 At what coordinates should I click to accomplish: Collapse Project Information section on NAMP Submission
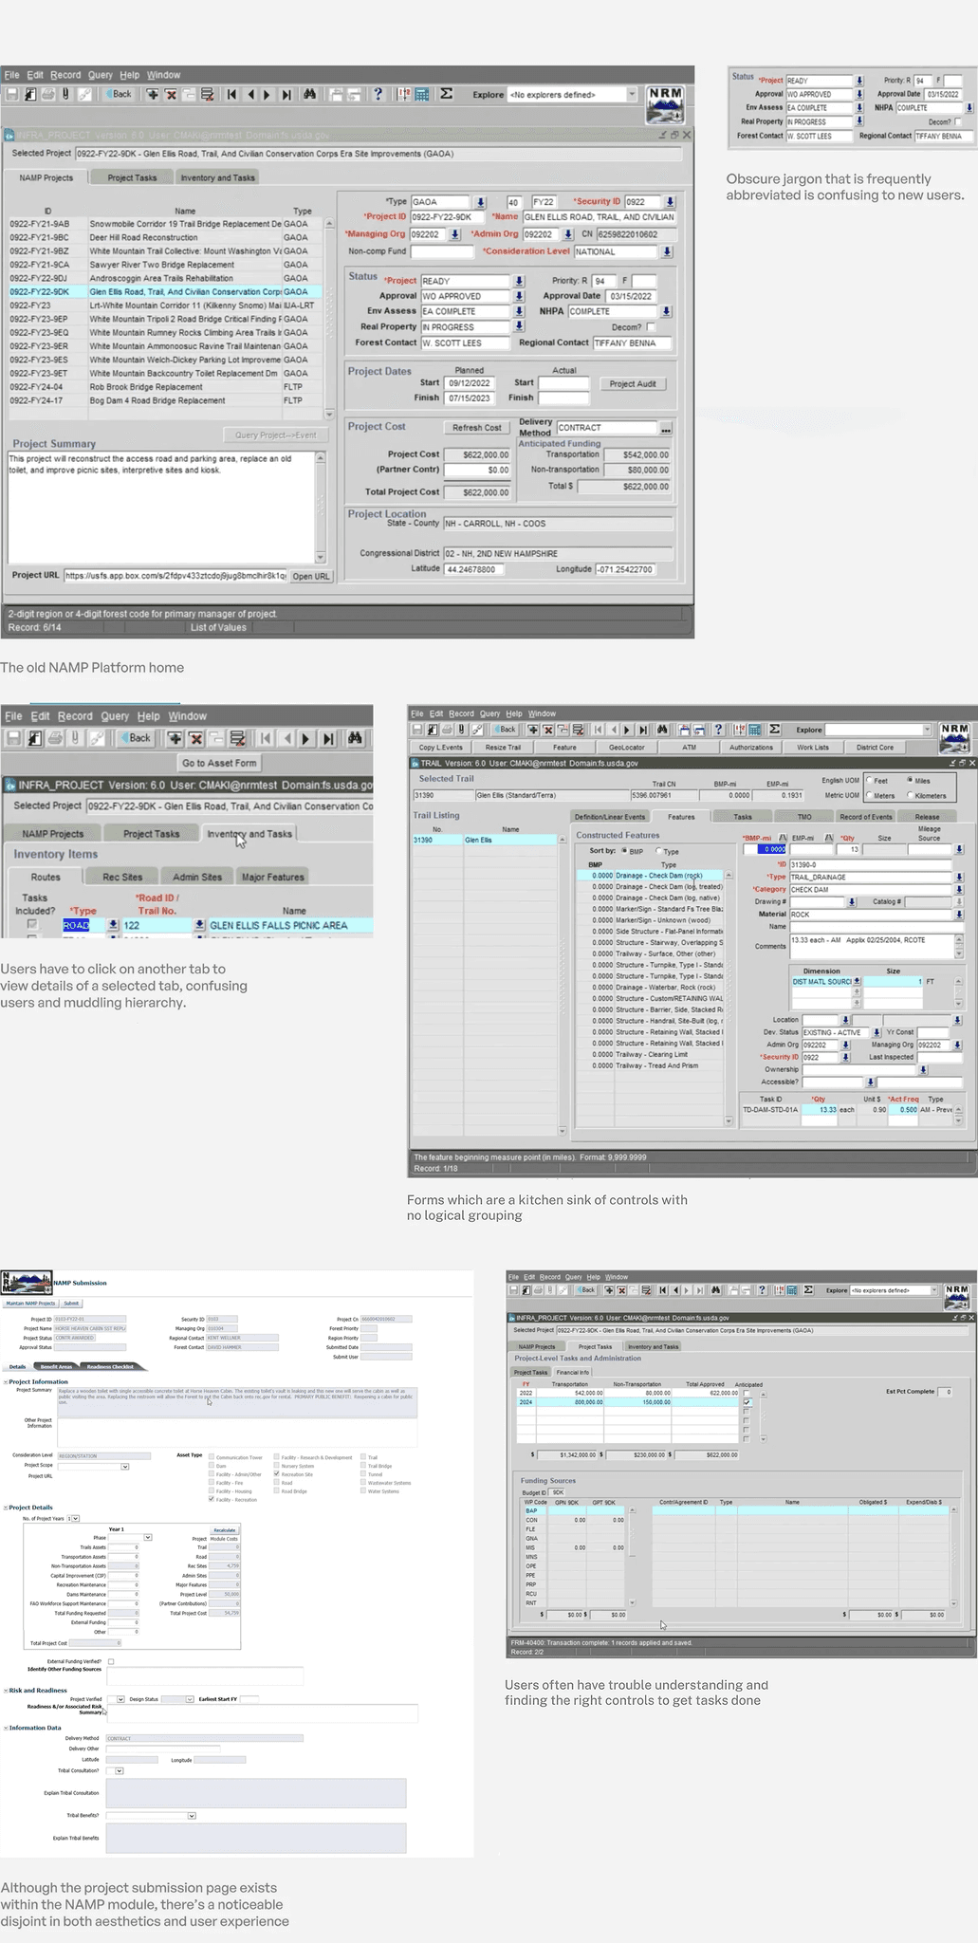pyautogui.click(x=5, y=1381)
